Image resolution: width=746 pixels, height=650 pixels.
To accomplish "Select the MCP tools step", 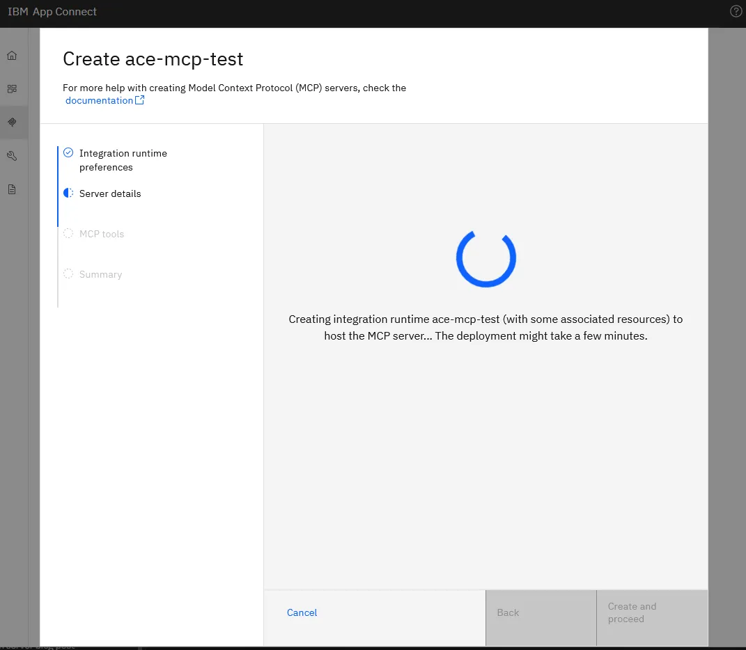I will coord(102,234).
